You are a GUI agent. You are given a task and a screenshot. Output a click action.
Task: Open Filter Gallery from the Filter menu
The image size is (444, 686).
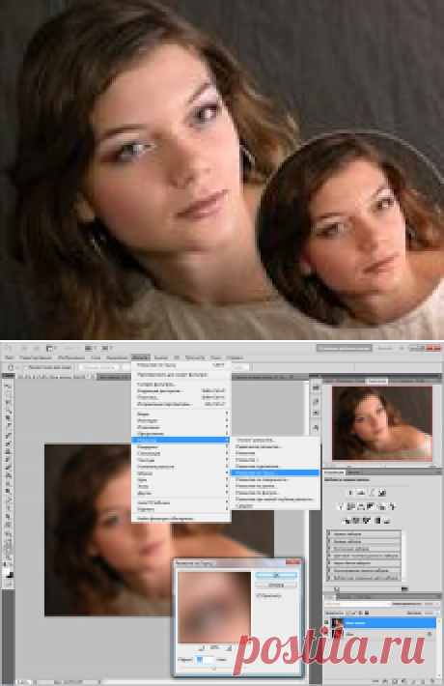(x=180, y=385)
